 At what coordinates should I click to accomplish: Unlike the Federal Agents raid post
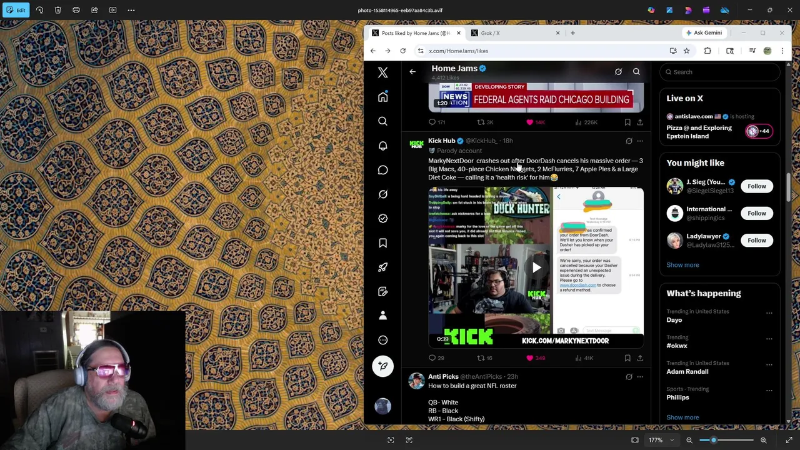536,122
